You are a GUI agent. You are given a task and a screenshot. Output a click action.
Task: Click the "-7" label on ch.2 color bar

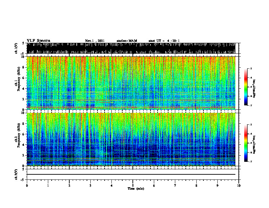tap(251, 161)
